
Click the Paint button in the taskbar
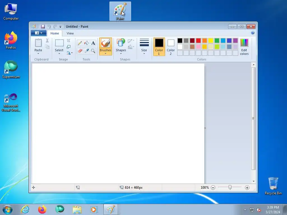(111, 209)
